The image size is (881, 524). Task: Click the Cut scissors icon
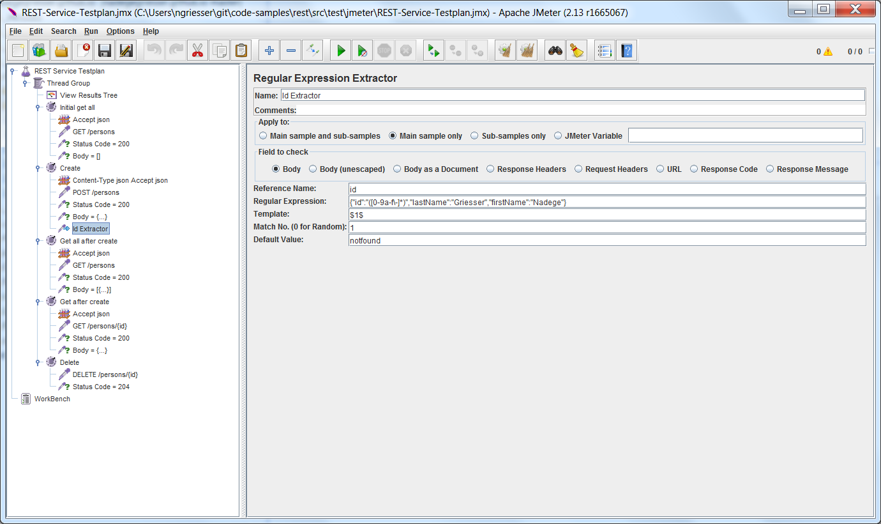pyautogui.click(x=198, y=50)
